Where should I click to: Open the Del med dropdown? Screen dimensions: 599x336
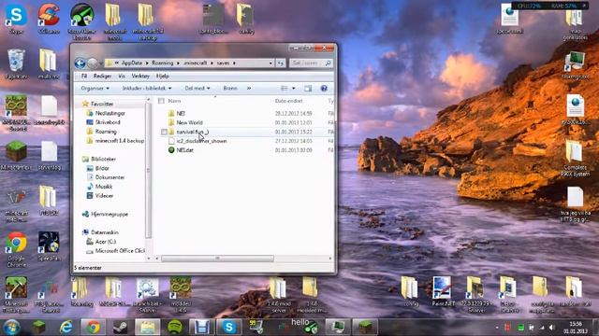pos(197,89)
